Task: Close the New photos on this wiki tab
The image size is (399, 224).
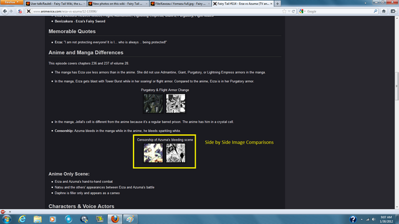Action: click(147, 4)
